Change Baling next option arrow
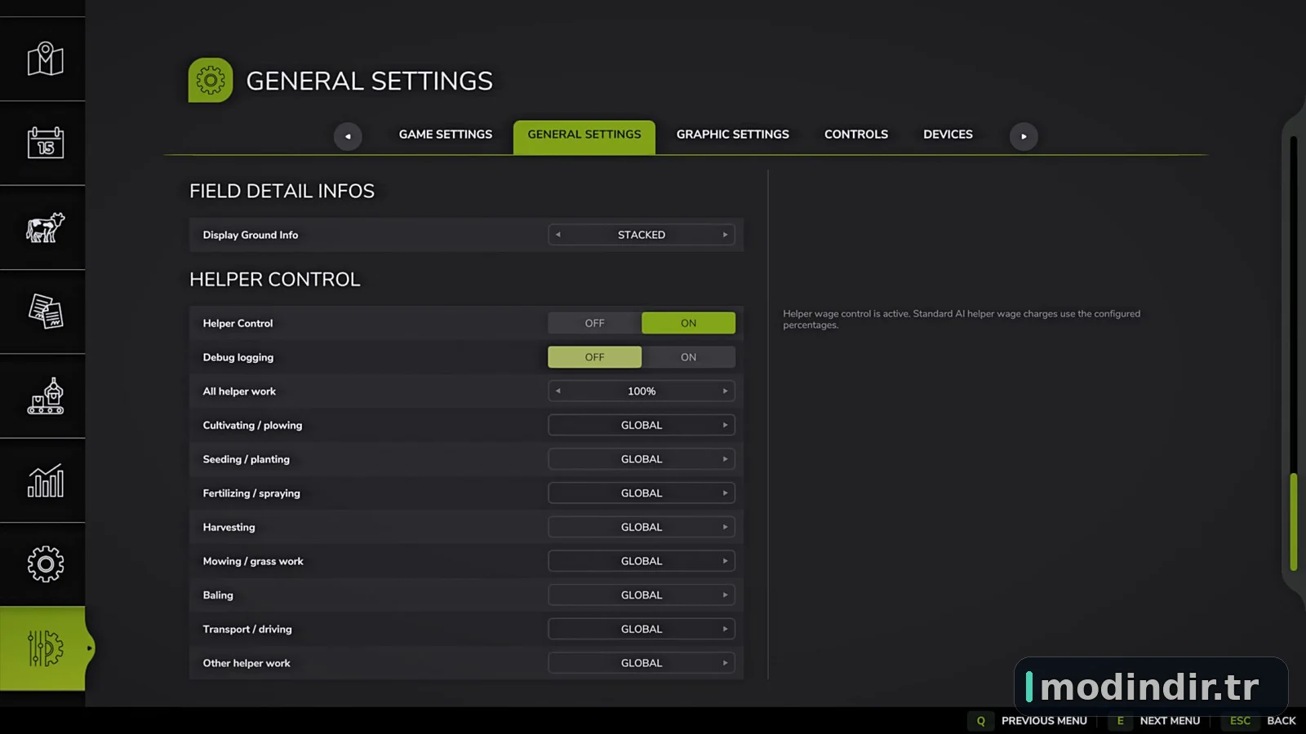This screenshot has height=734, width=1306. (725, 595)
